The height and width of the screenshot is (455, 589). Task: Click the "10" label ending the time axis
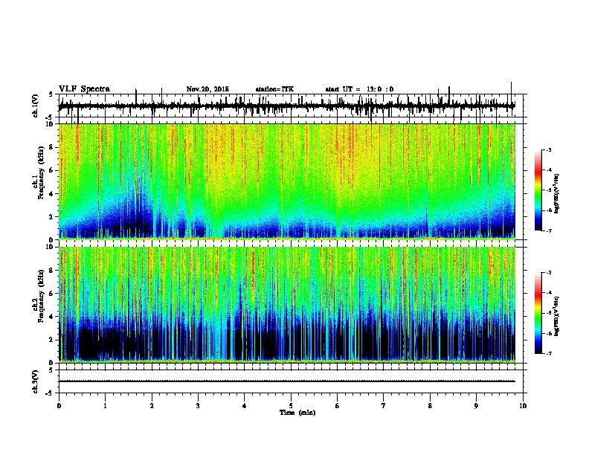coord(523,406)
